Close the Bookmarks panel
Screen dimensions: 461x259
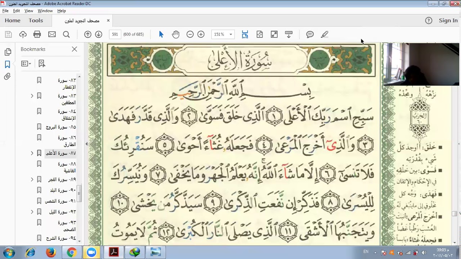[x=75, y=49]
